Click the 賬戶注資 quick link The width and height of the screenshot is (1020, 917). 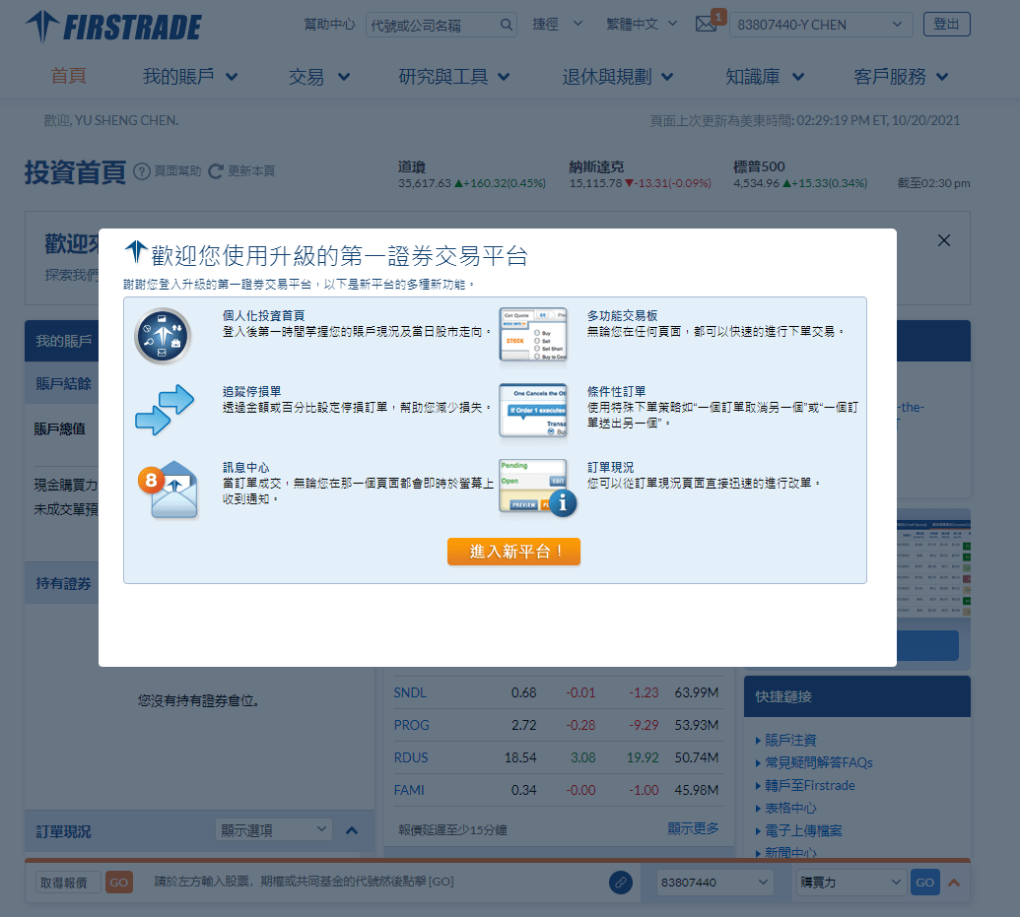791,740
